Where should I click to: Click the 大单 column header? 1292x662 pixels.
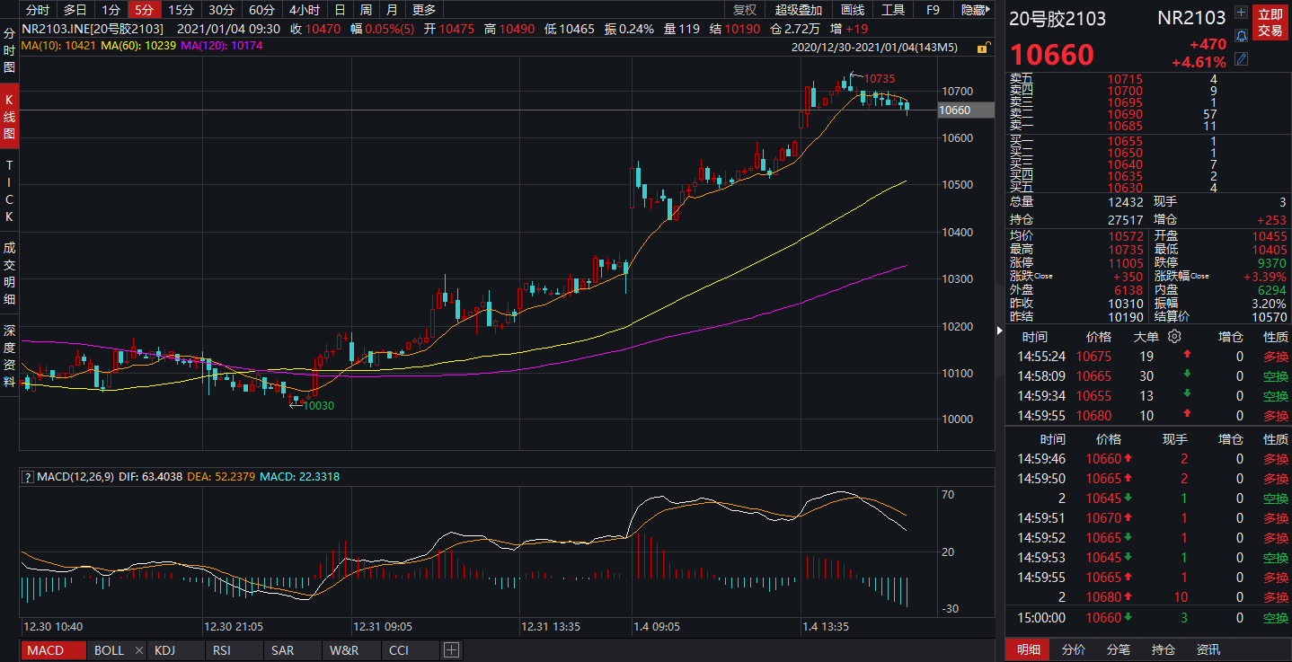(1146, 337)
